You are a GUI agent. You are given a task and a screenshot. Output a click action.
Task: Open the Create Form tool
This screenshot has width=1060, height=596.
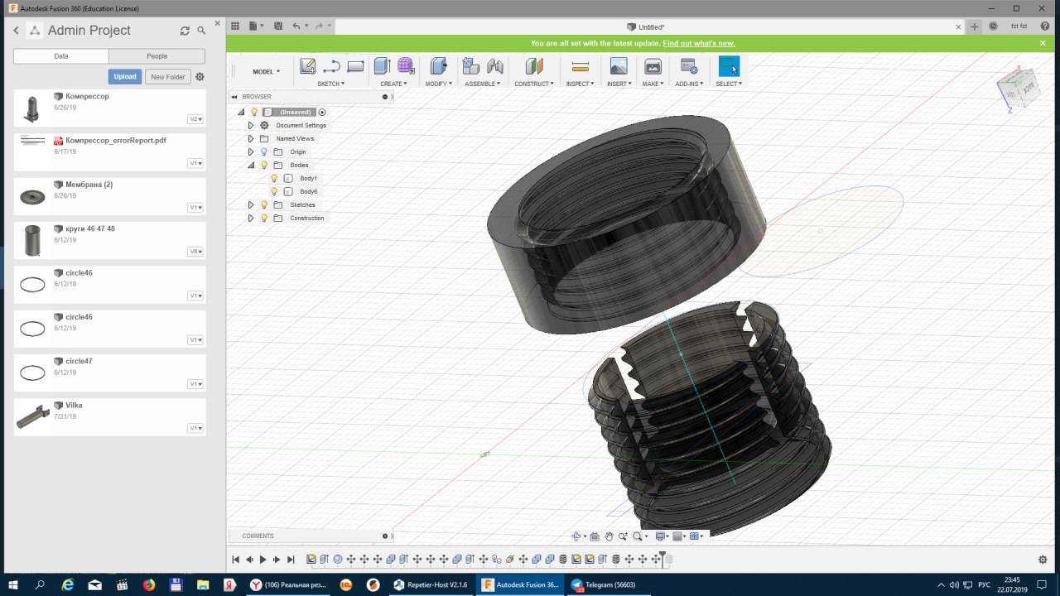[x=406, y=66]
